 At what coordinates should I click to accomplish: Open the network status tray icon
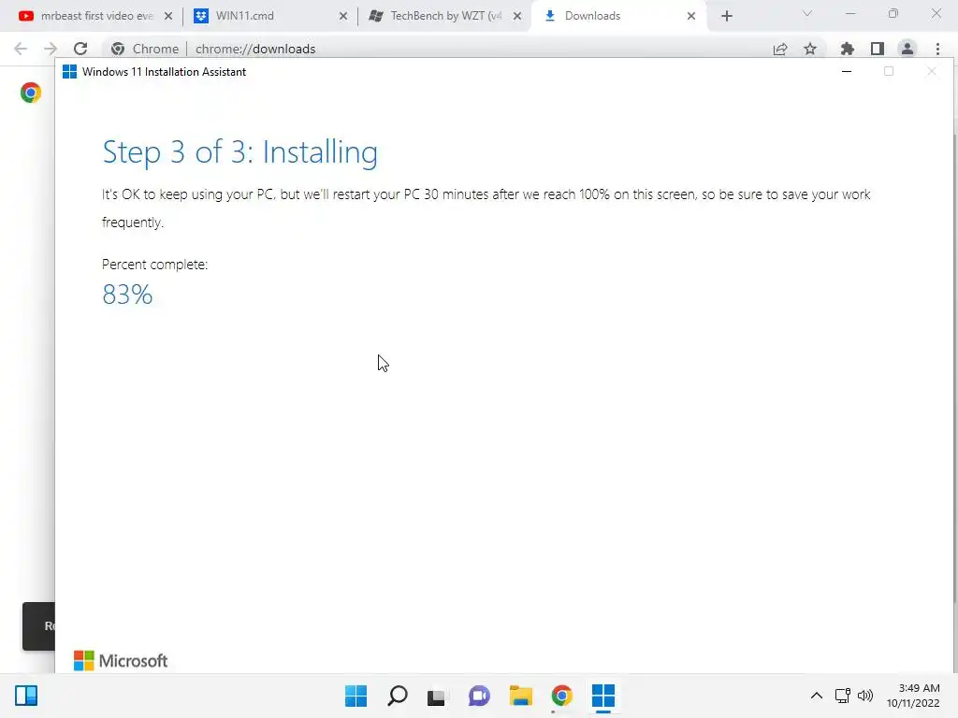(843, 696)
